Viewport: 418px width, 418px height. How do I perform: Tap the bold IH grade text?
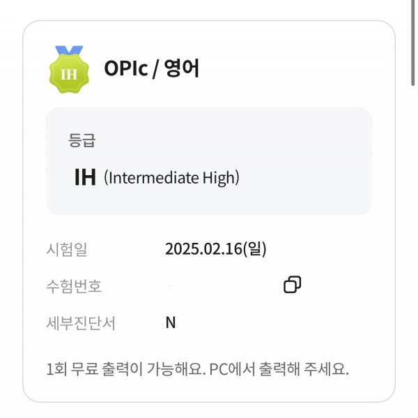click(85, 177)
